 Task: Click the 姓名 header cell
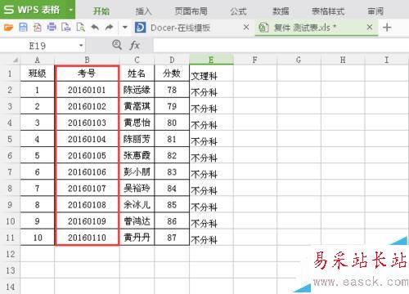(x=137, y=73)
